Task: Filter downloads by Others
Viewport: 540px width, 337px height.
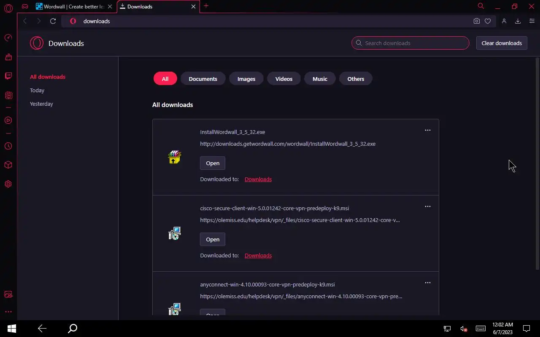Action: point(356,79)
